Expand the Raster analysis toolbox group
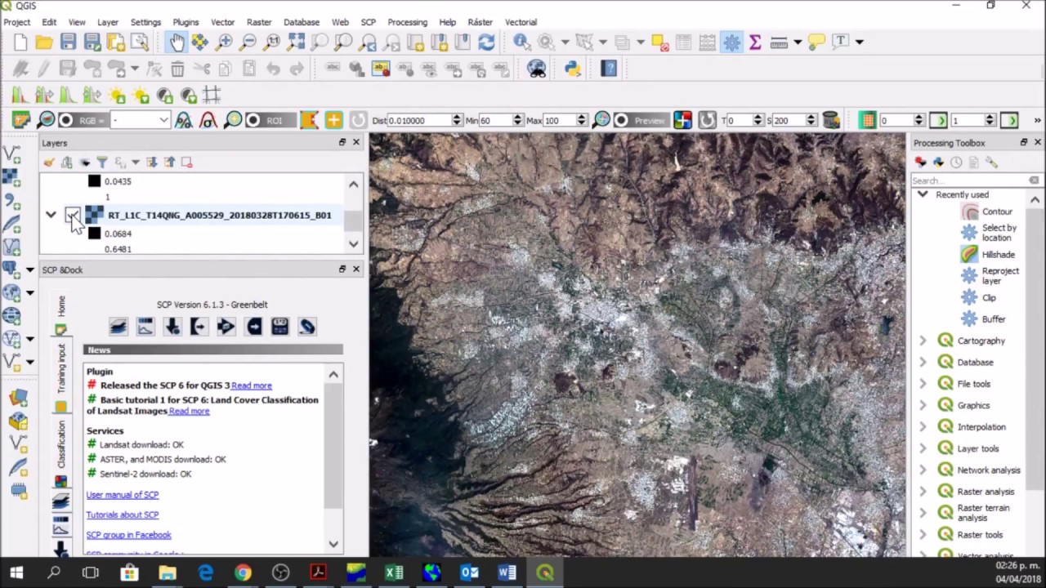The image size is (1046, 588). pos(923,492)
